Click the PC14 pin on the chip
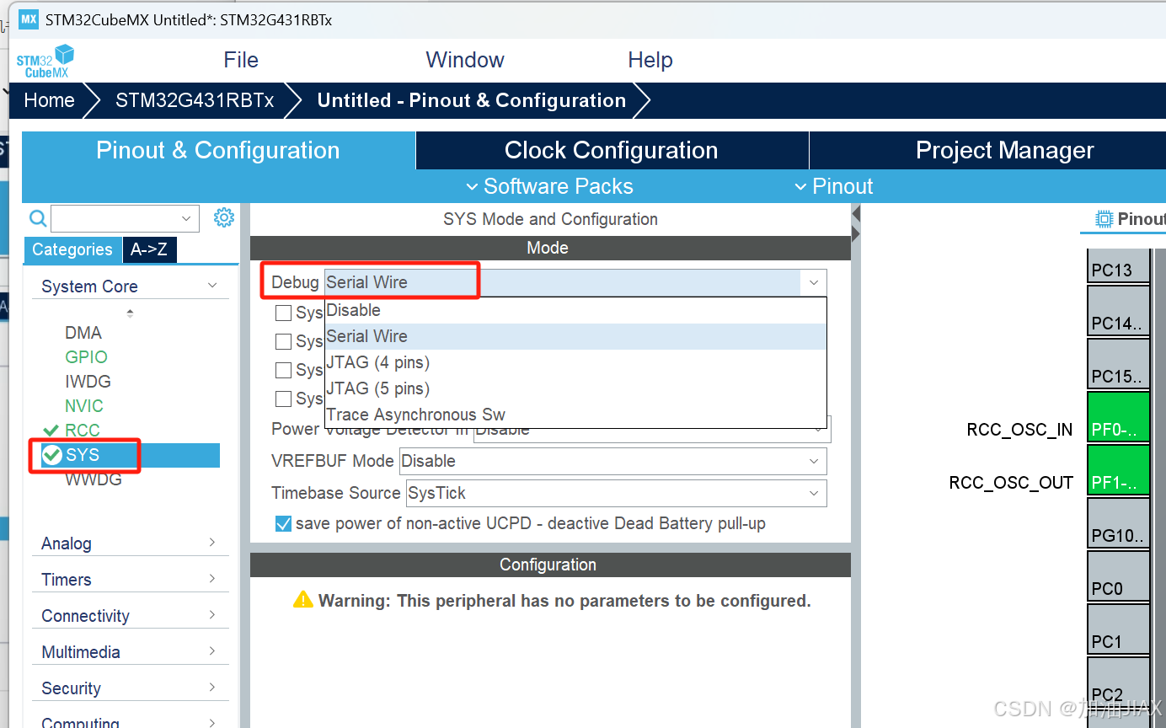This screenshot has height=728, width=1166. tap(1118, 311)
